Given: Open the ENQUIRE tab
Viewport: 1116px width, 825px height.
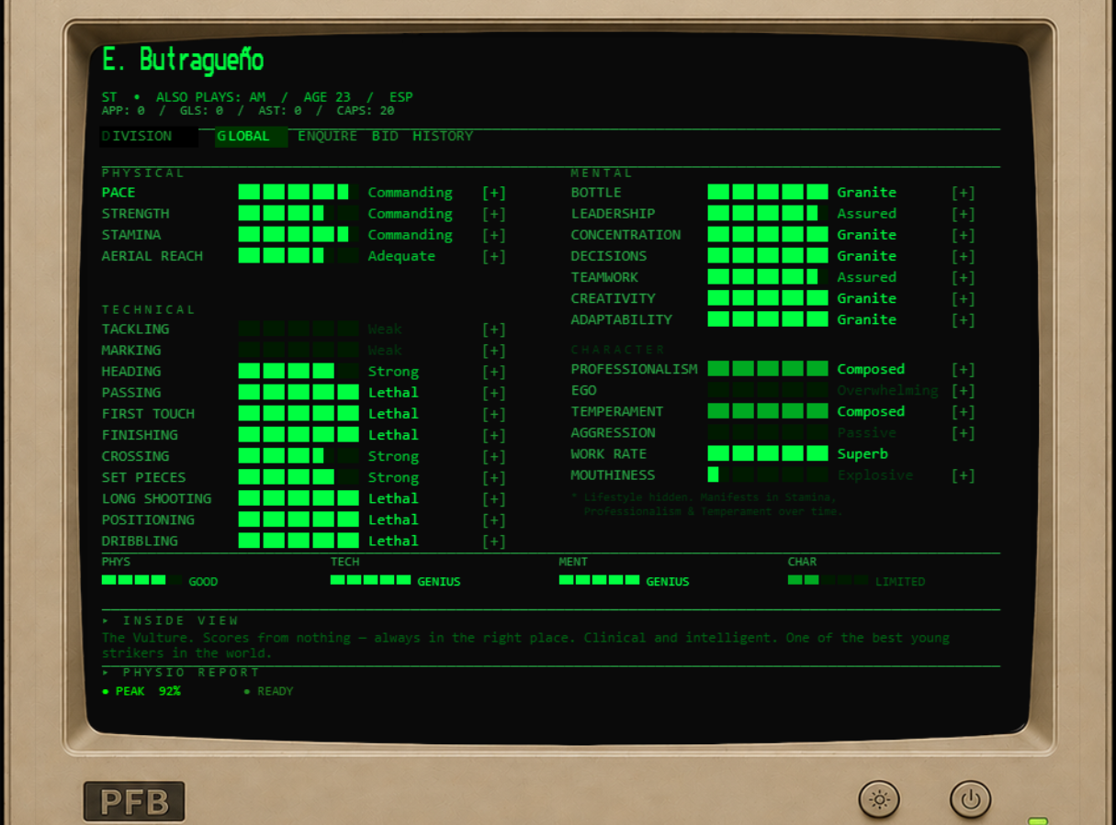Looking at the screenshot, I should 327,136.
